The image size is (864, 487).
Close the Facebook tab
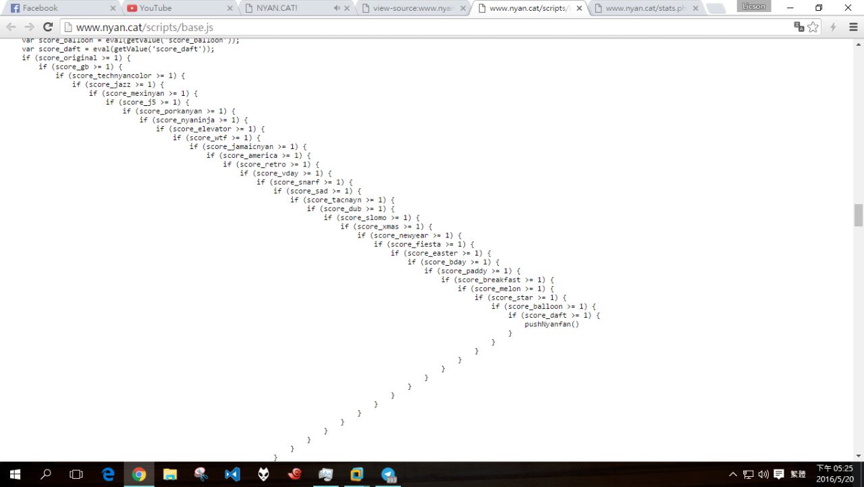click(113, 8)
